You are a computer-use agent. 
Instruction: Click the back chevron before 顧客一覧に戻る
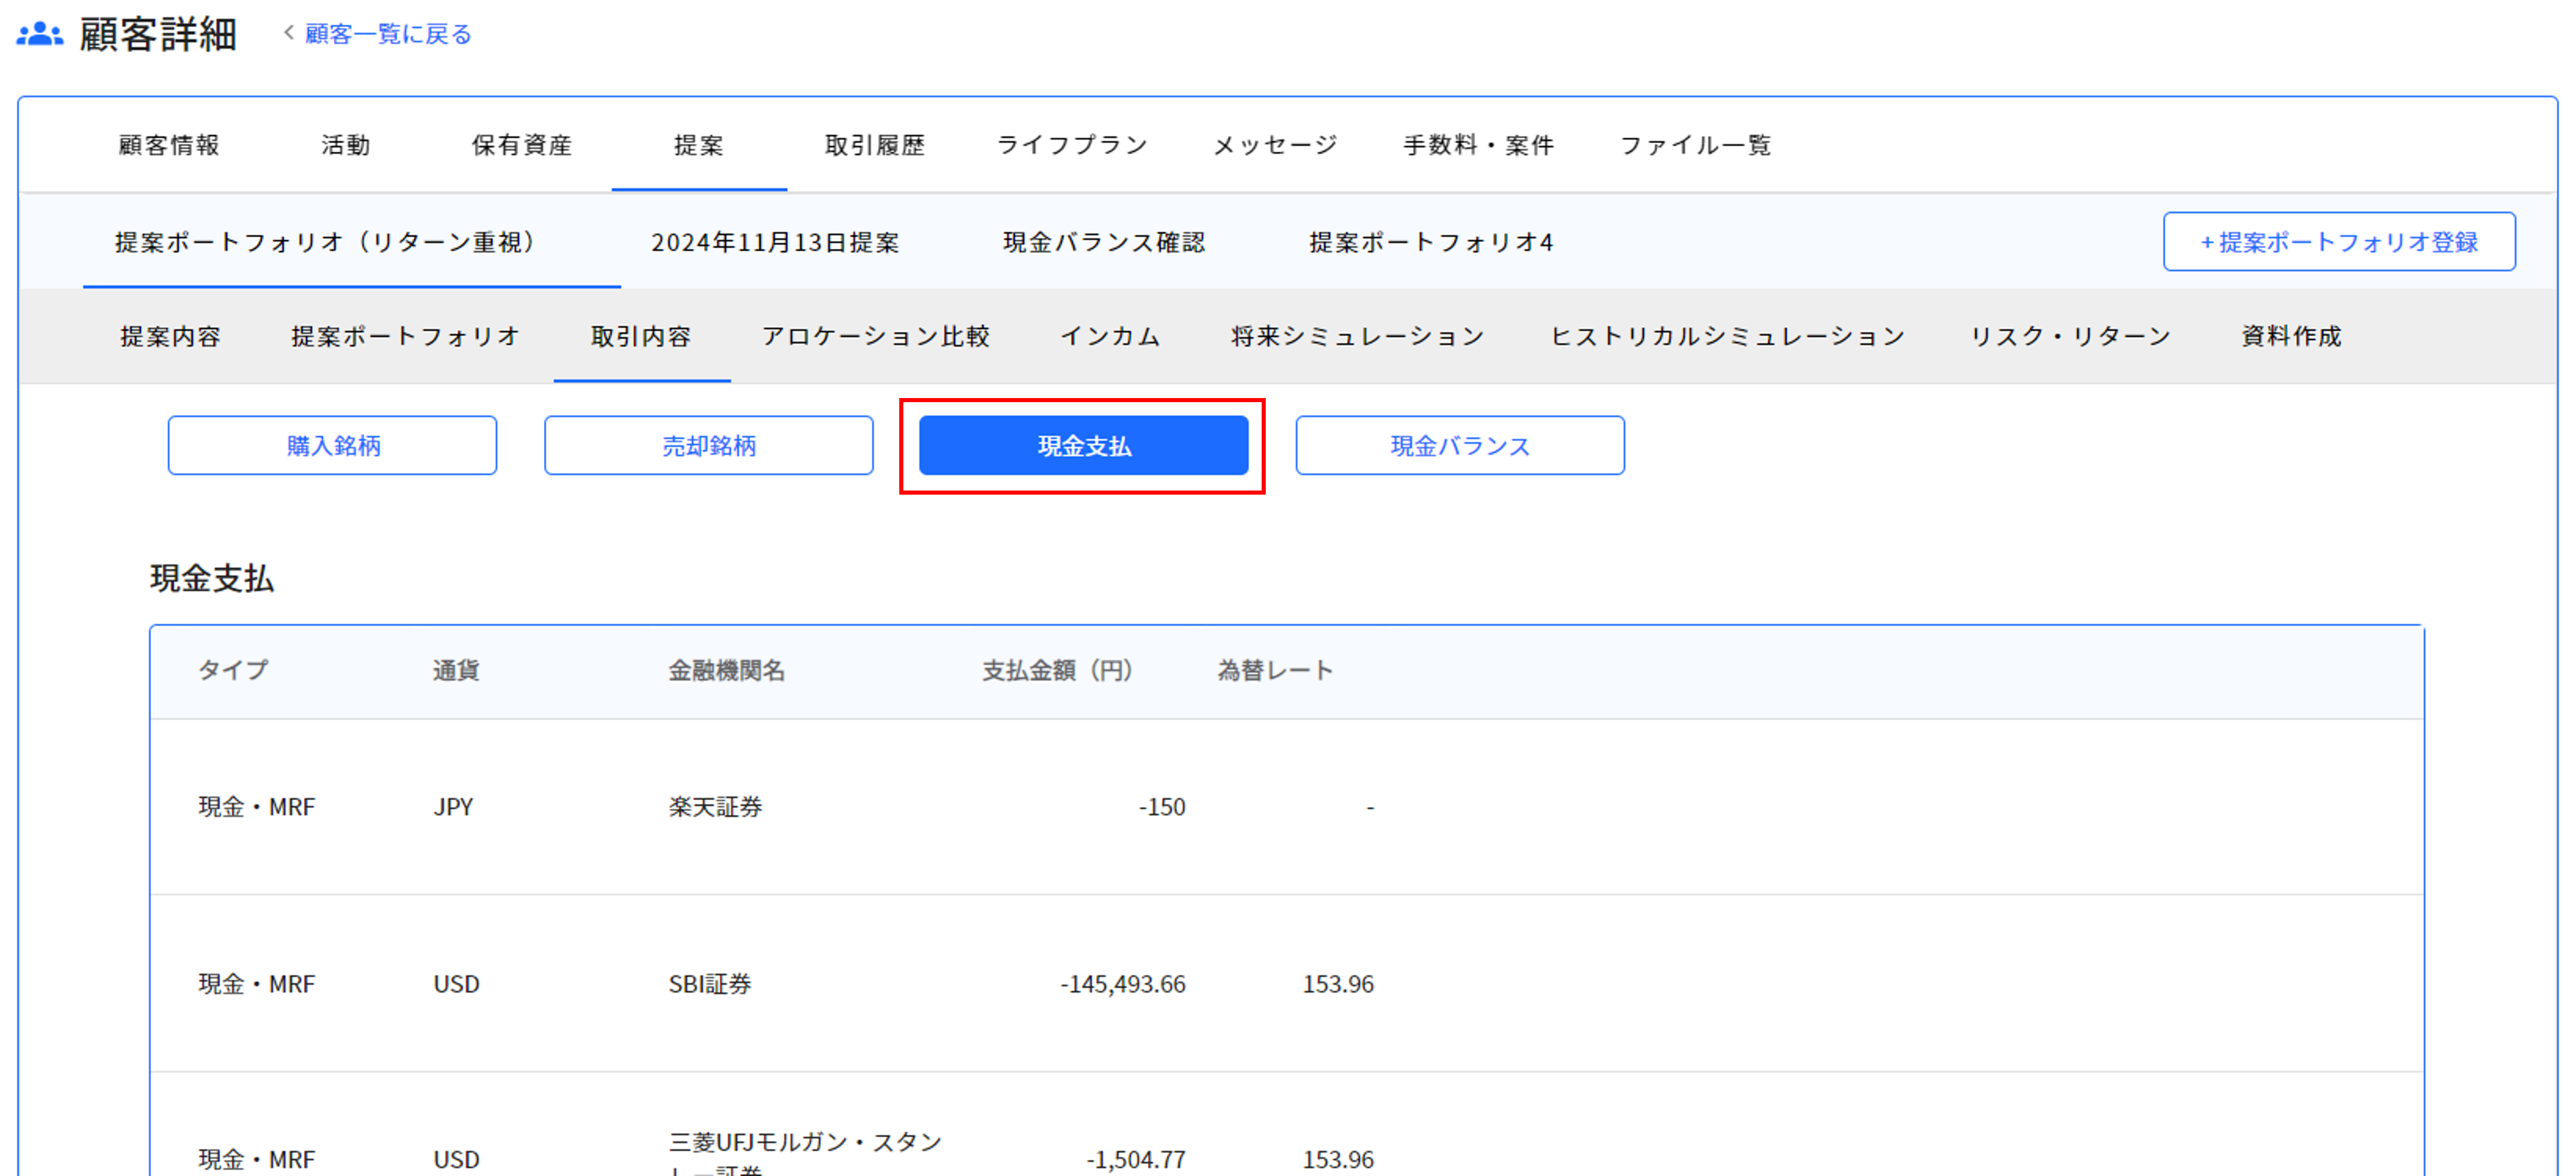coord(289,33)
